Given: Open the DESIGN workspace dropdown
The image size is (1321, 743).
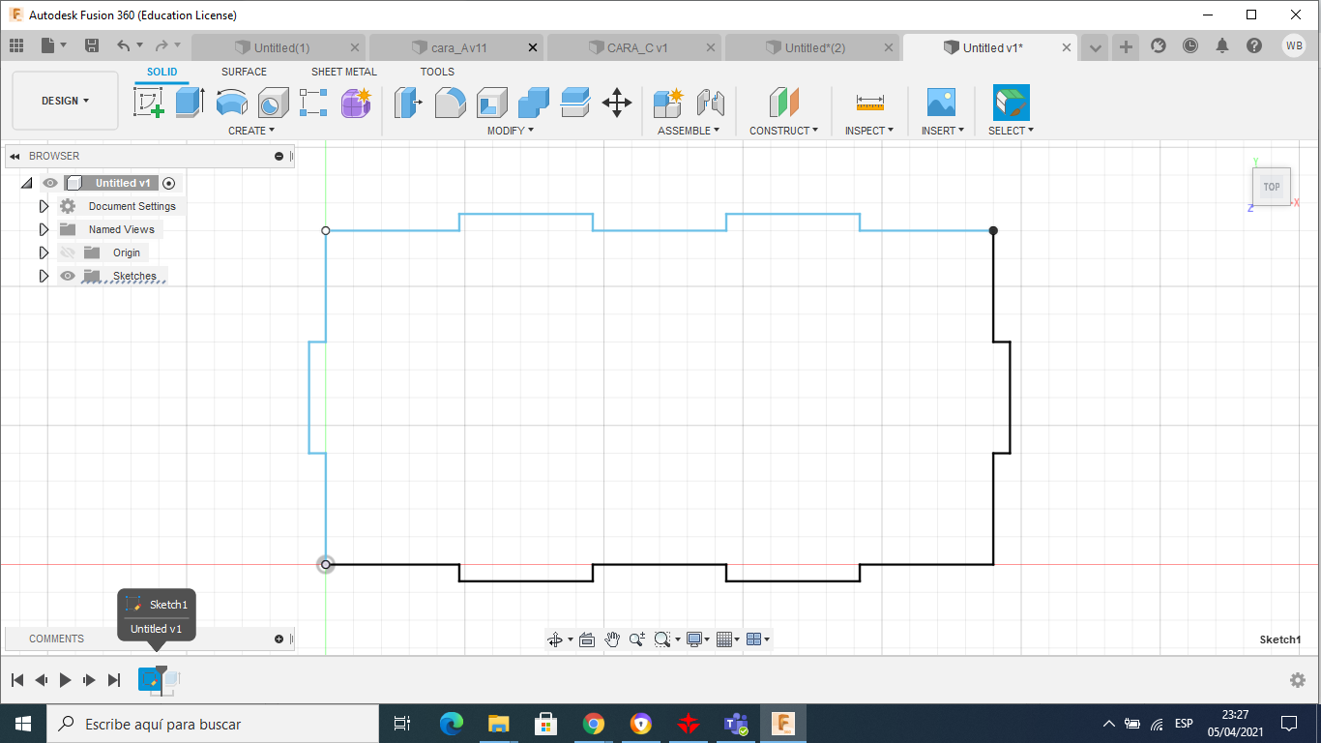Looking at the screenshot, I should [65, 101].
